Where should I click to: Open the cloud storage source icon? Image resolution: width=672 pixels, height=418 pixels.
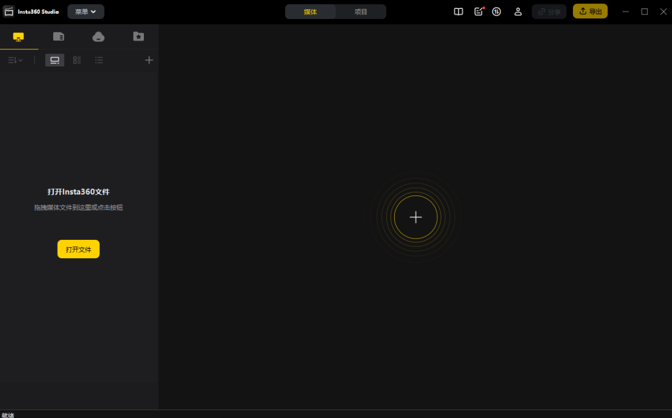pyautogui.click(x=99, y=37)
